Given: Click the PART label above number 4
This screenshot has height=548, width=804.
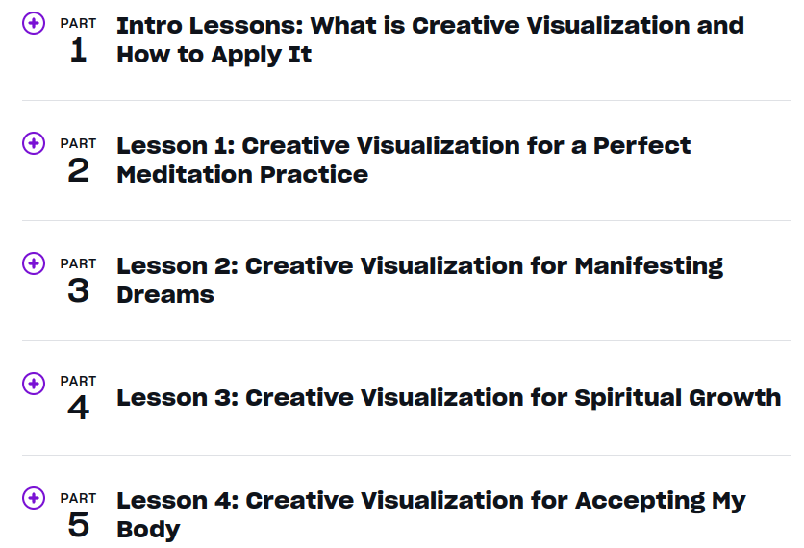Looking at the screenshot, I should [x=78, y=381].
